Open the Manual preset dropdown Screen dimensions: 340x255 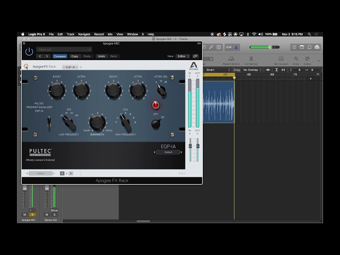click(x=64, y=49)
